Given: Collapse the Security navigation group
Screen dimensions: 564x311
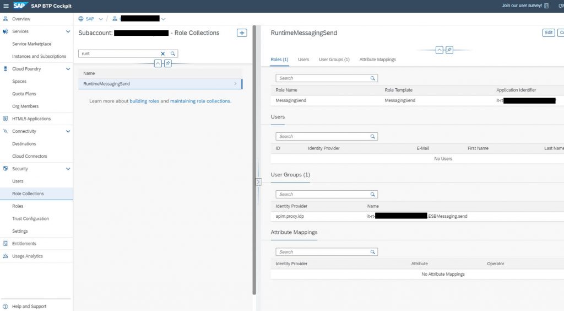Looking at the screenshot, I should pos(68,169).
